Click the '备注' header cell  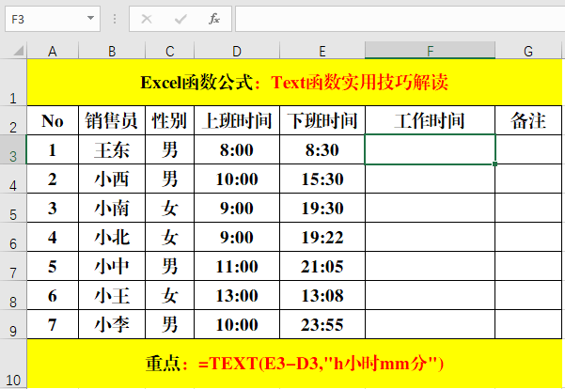(x=528, y=120)
